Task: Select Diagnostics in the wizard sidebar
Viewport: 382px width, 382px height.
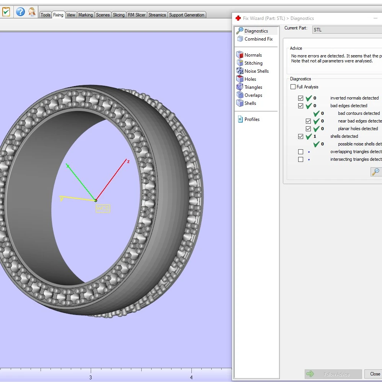Action: click(x=256, y=31)
